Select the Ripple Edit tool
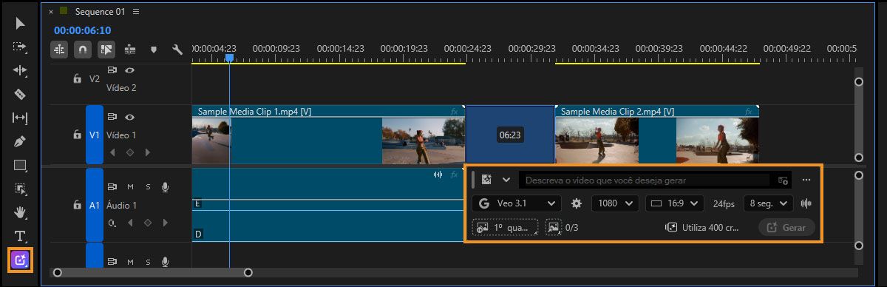Image resolution: width=887 pixels, height=287 pixels. [x=20, y=70]
